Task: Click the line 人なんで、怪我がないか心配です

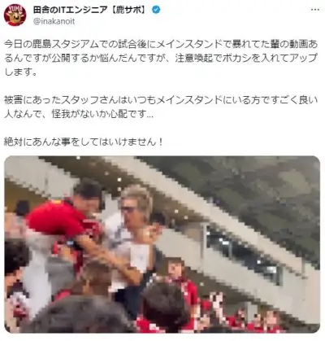Action: [x=79, y=114]
